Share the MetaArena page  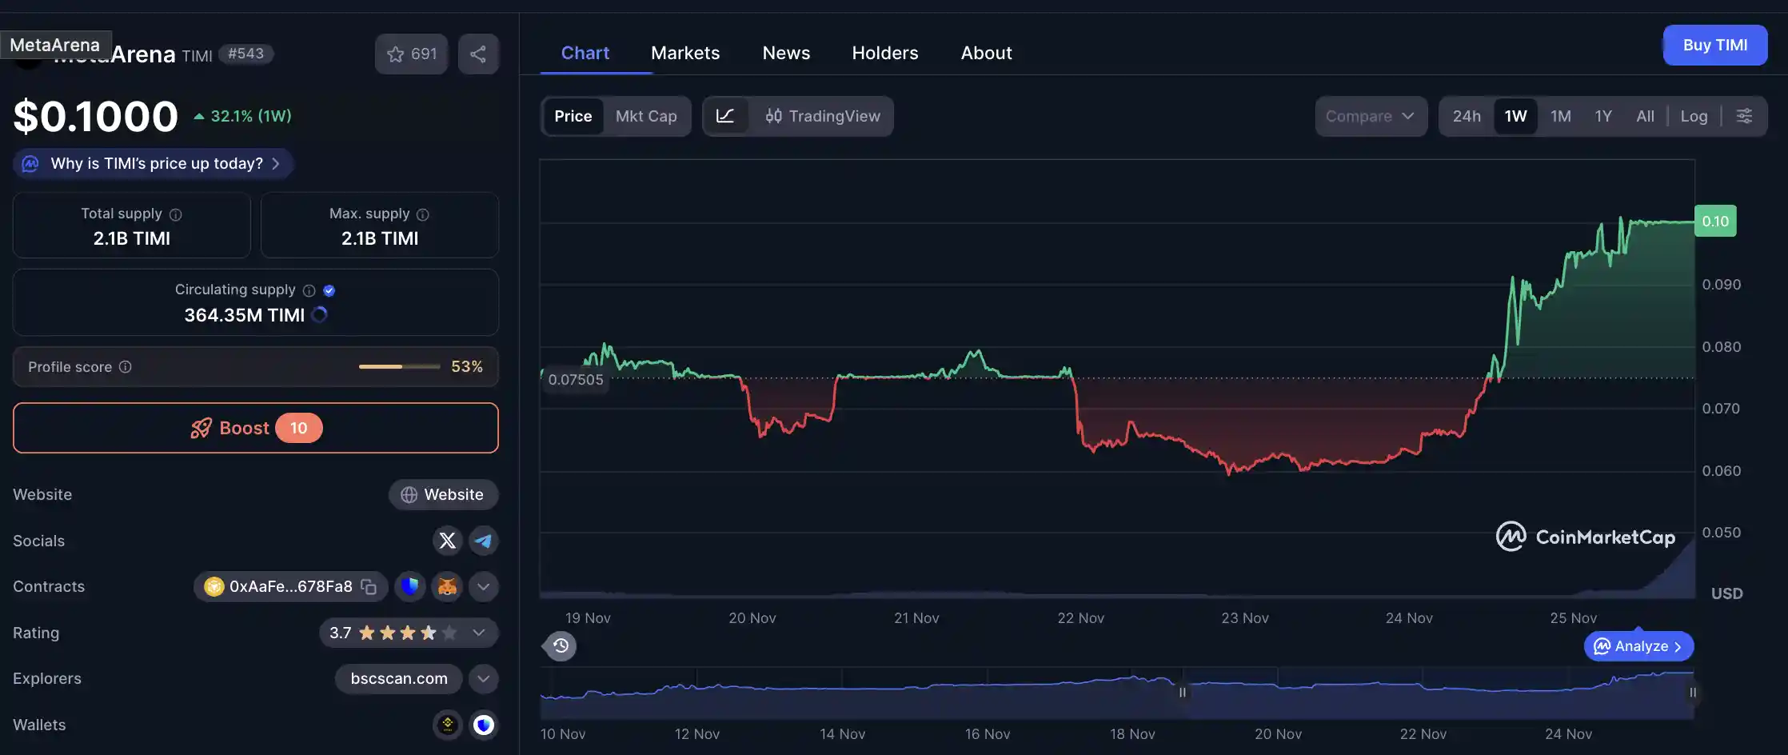click(x=478, y=54)
